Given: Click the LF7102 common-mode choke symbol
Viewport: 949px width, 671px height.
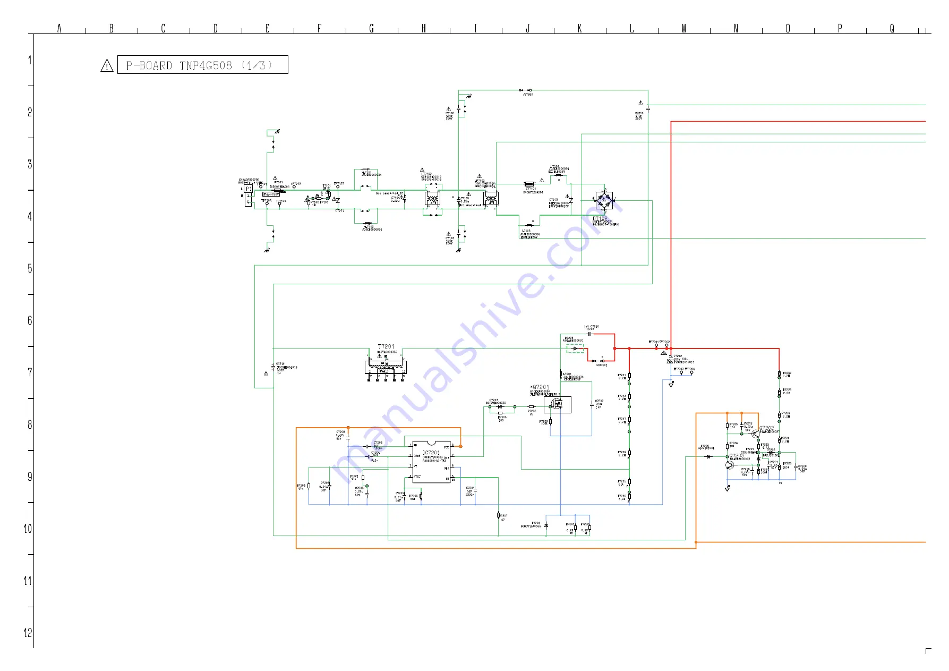Looking at the screenshot, I should click(432, 199).
